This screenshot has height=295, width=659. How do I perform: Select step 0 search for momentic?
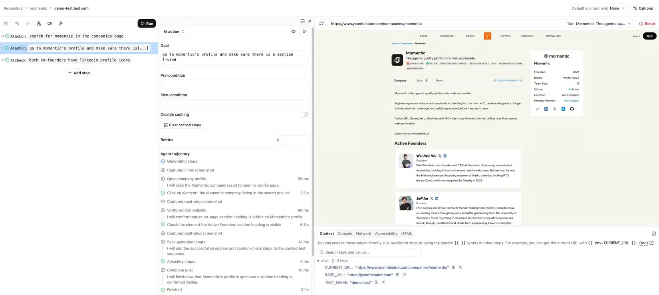point(79,36)
